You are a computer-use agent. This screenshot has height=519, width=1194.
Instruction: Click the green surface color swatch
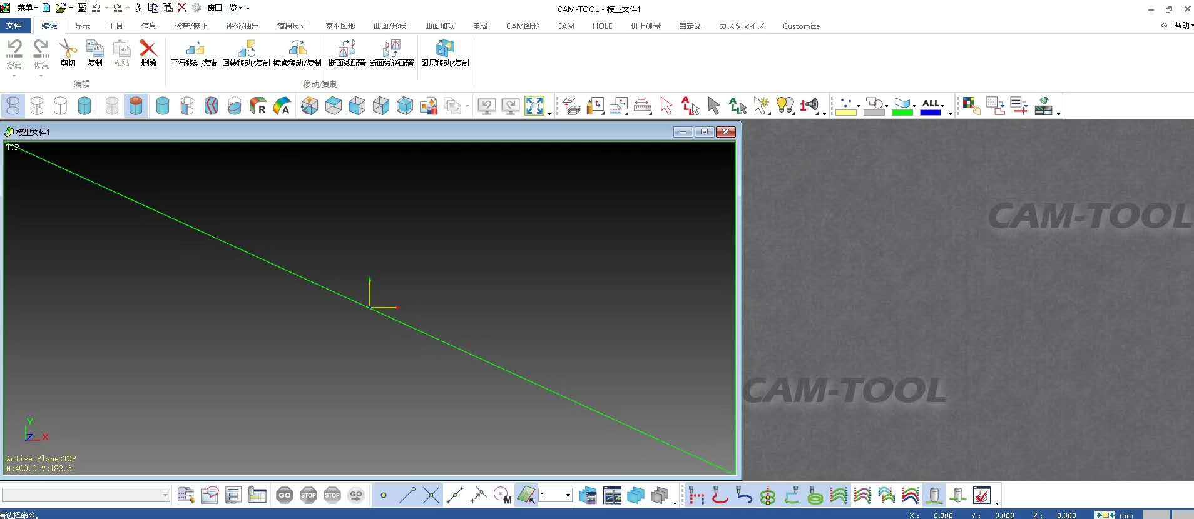tap(902, 112)
